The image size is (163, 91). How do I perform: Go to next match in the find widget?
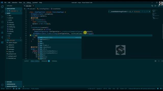[x=145, y=12]
